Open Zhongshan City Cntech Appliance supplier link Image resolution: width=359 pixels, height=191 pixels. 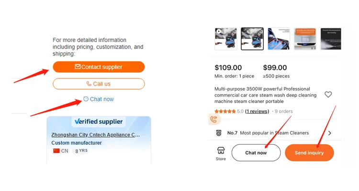[x=96, y=135]
